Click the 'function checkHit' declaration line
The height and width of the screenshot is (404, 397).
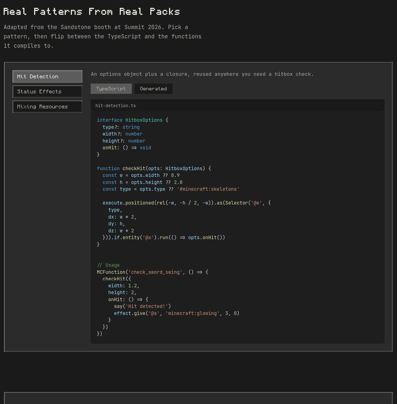(154, 169)
